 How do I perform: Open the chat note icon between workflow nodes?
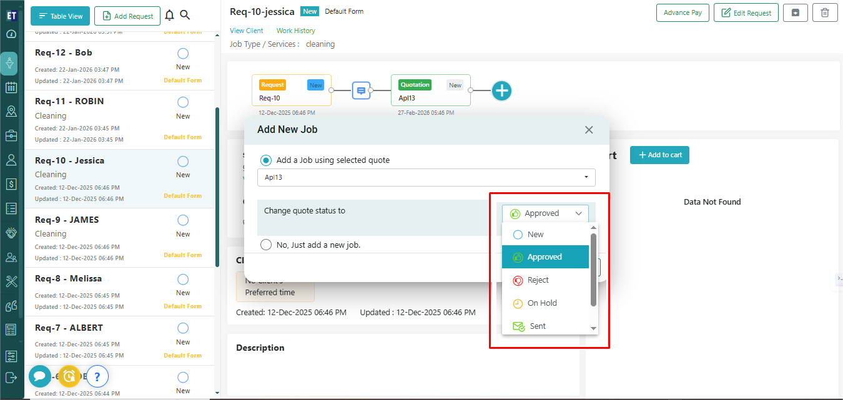[x=360, y=91]
